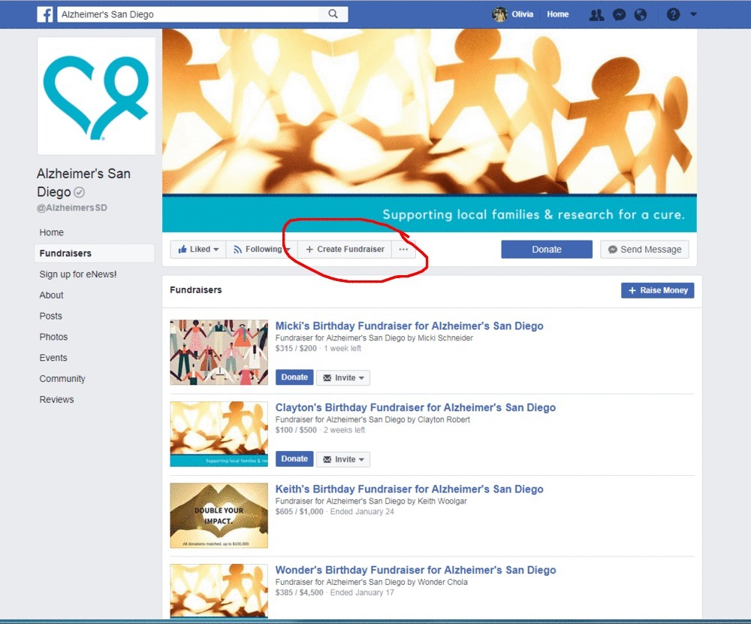Viewport: 751px width, 624px height.
Task: Open Wonder's Birthday Fundraiser title link
Action: tap(415, 571)
